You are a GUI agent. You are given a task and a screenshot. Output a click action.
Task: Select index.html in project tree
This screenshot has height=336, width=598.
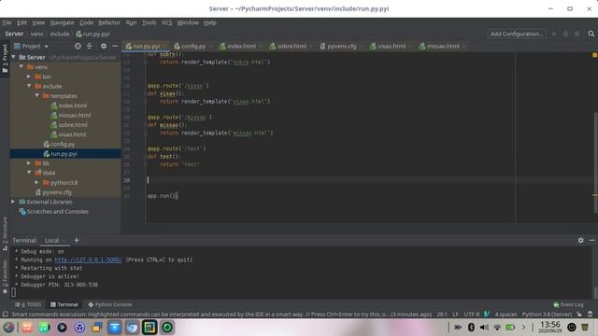(x=73, y=105)
